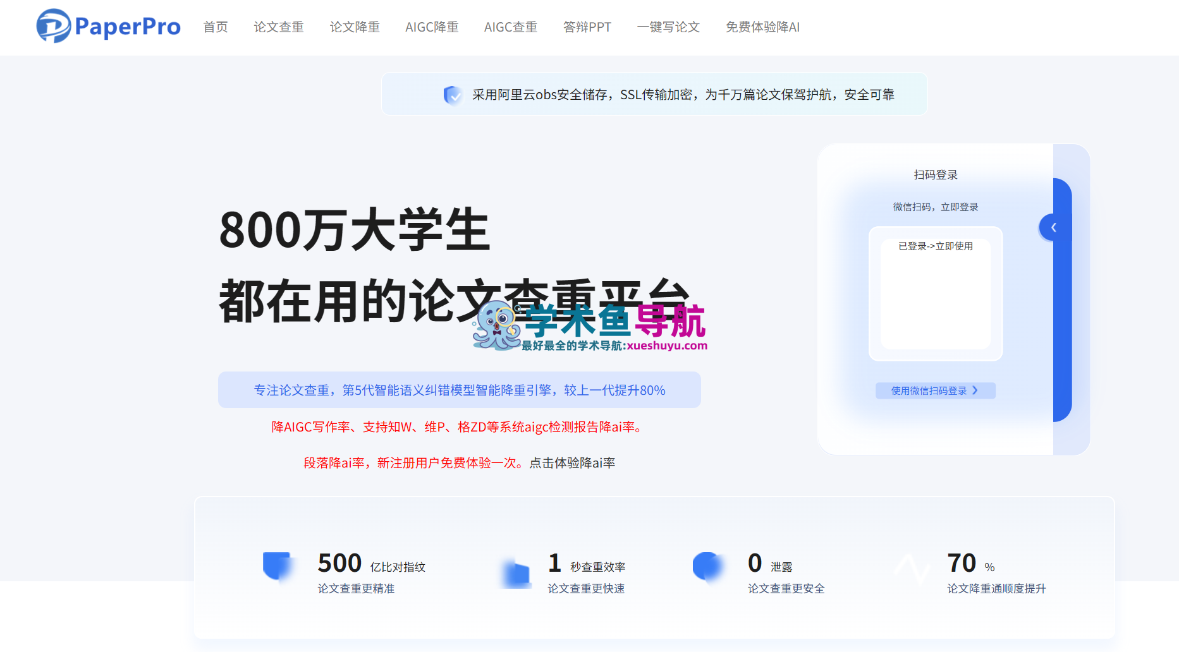
Task: Select AIGC查重 in the top menu
Action: (511, 27)
